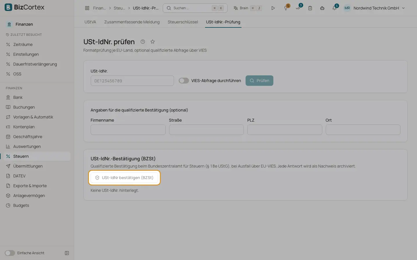
Task: Focus the USt-IdNr. input field
Action: click(x=132, y=81)
